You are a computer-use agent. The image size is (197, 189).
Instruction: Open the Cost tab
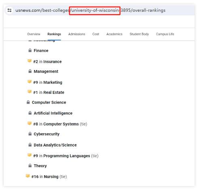[x=96, y=34]
